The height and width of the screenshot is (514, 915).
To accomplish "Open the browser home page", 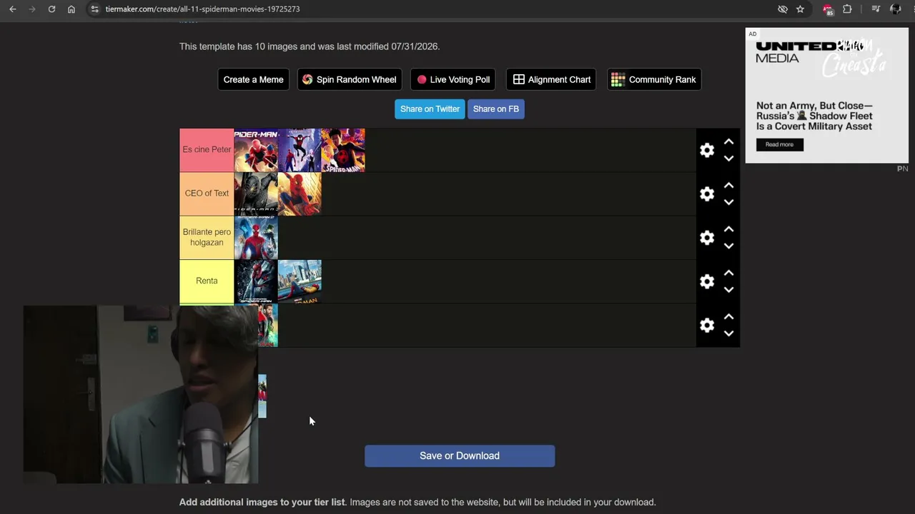I will click(71, 9).
